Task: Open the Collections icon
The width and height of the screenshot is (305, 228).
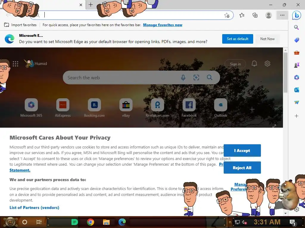Action: pos(255,15)
